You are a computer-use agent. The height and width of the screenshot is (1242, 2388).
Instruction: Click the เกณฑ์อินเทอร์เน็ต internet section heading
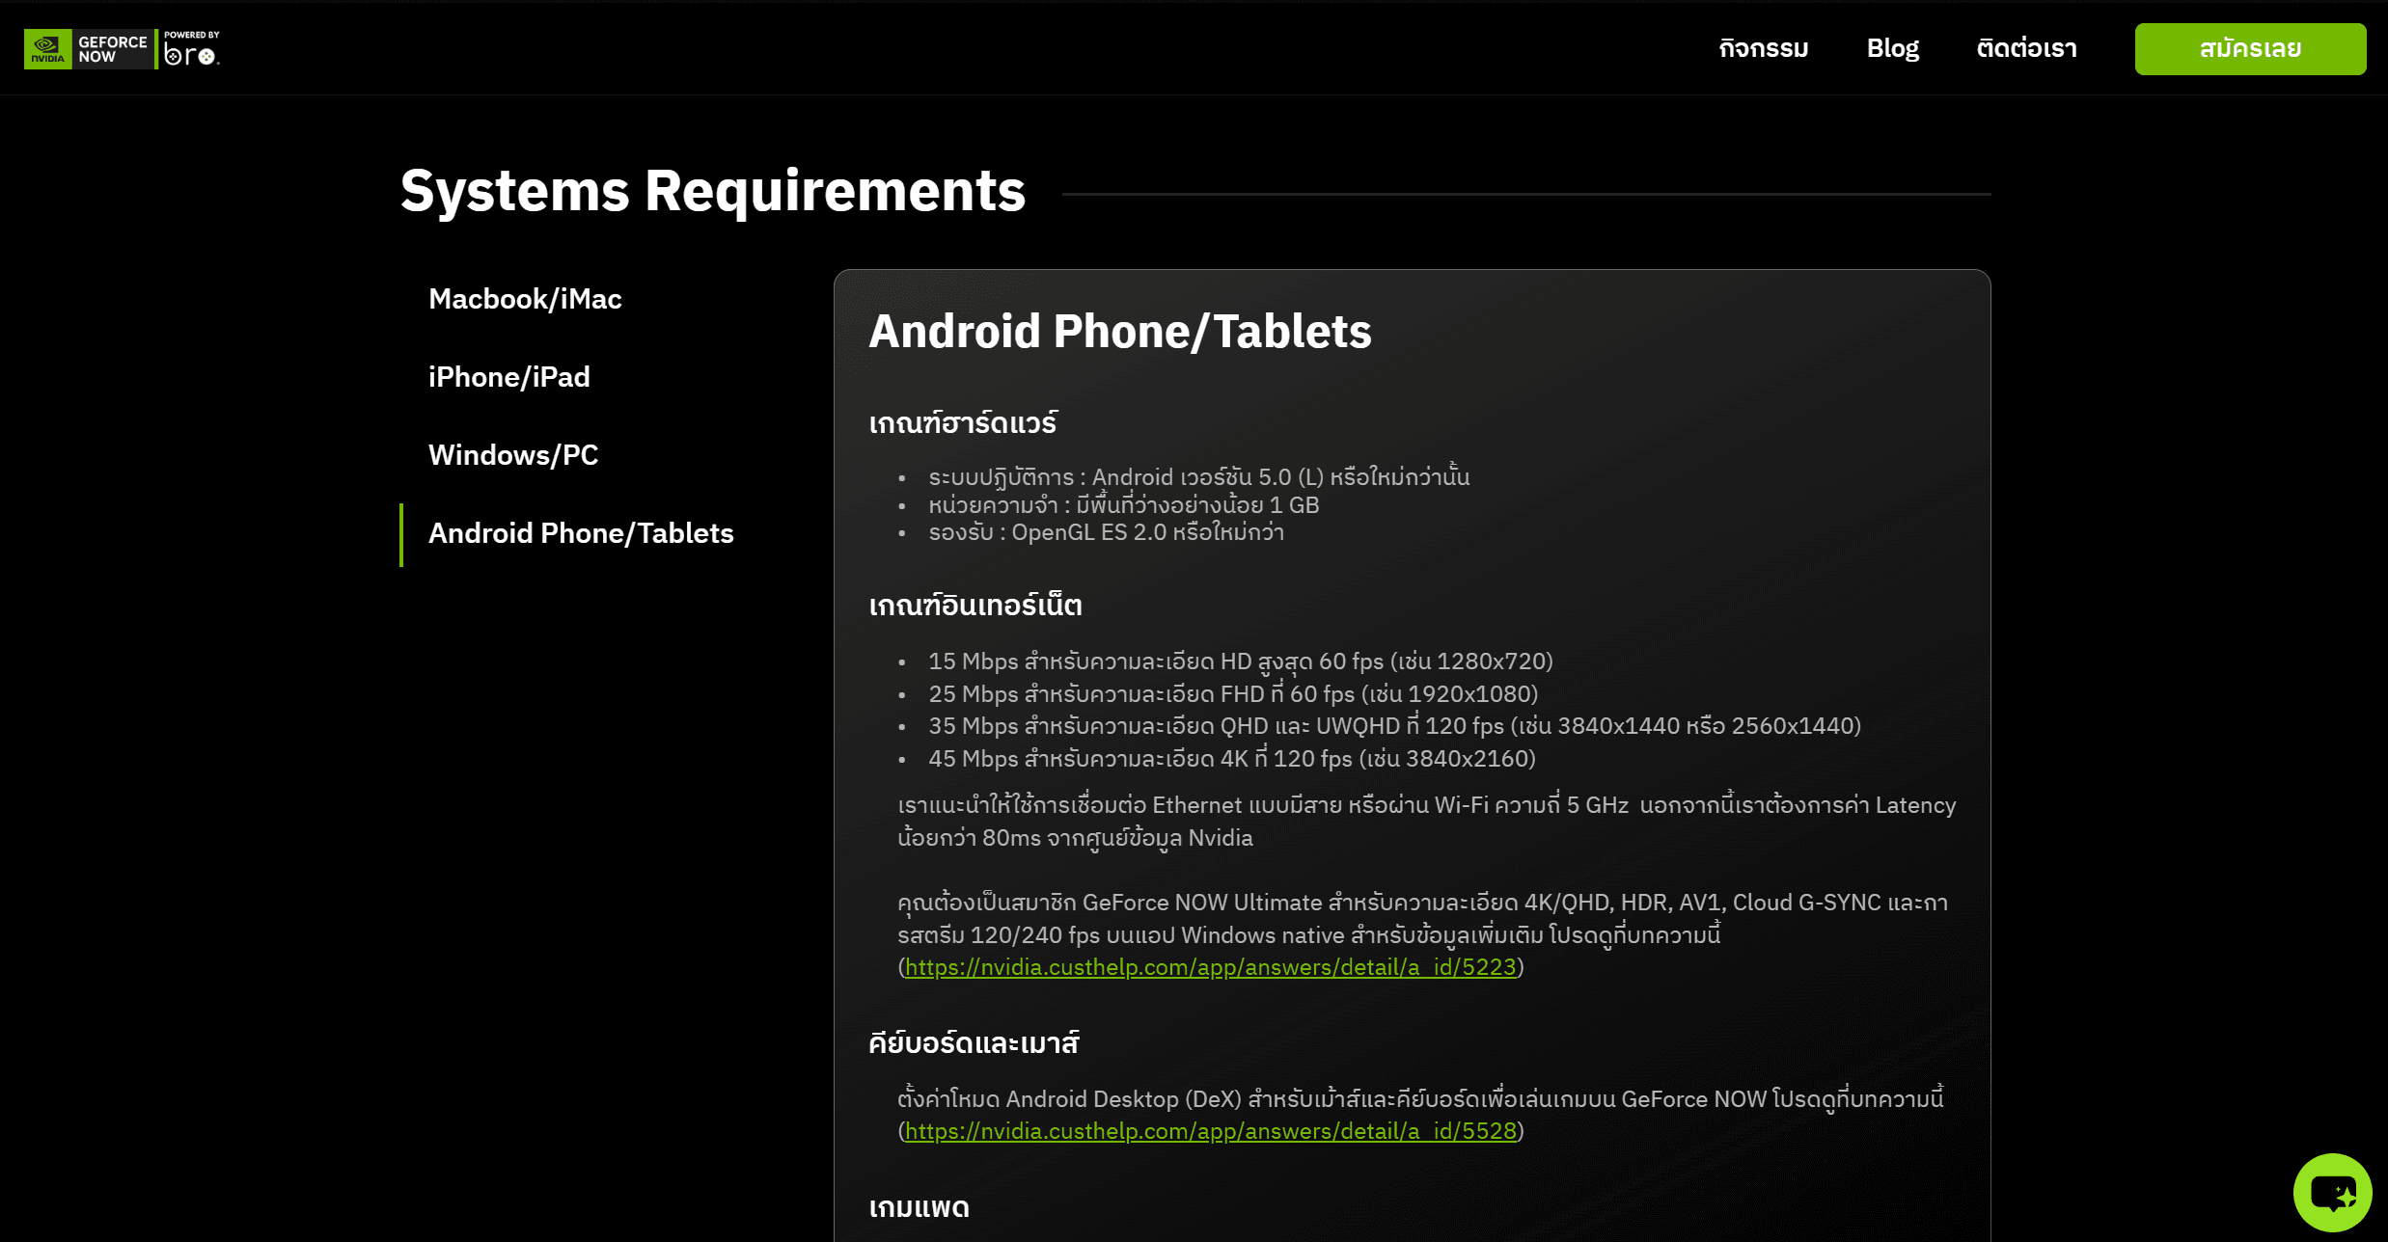click(975, 606)
